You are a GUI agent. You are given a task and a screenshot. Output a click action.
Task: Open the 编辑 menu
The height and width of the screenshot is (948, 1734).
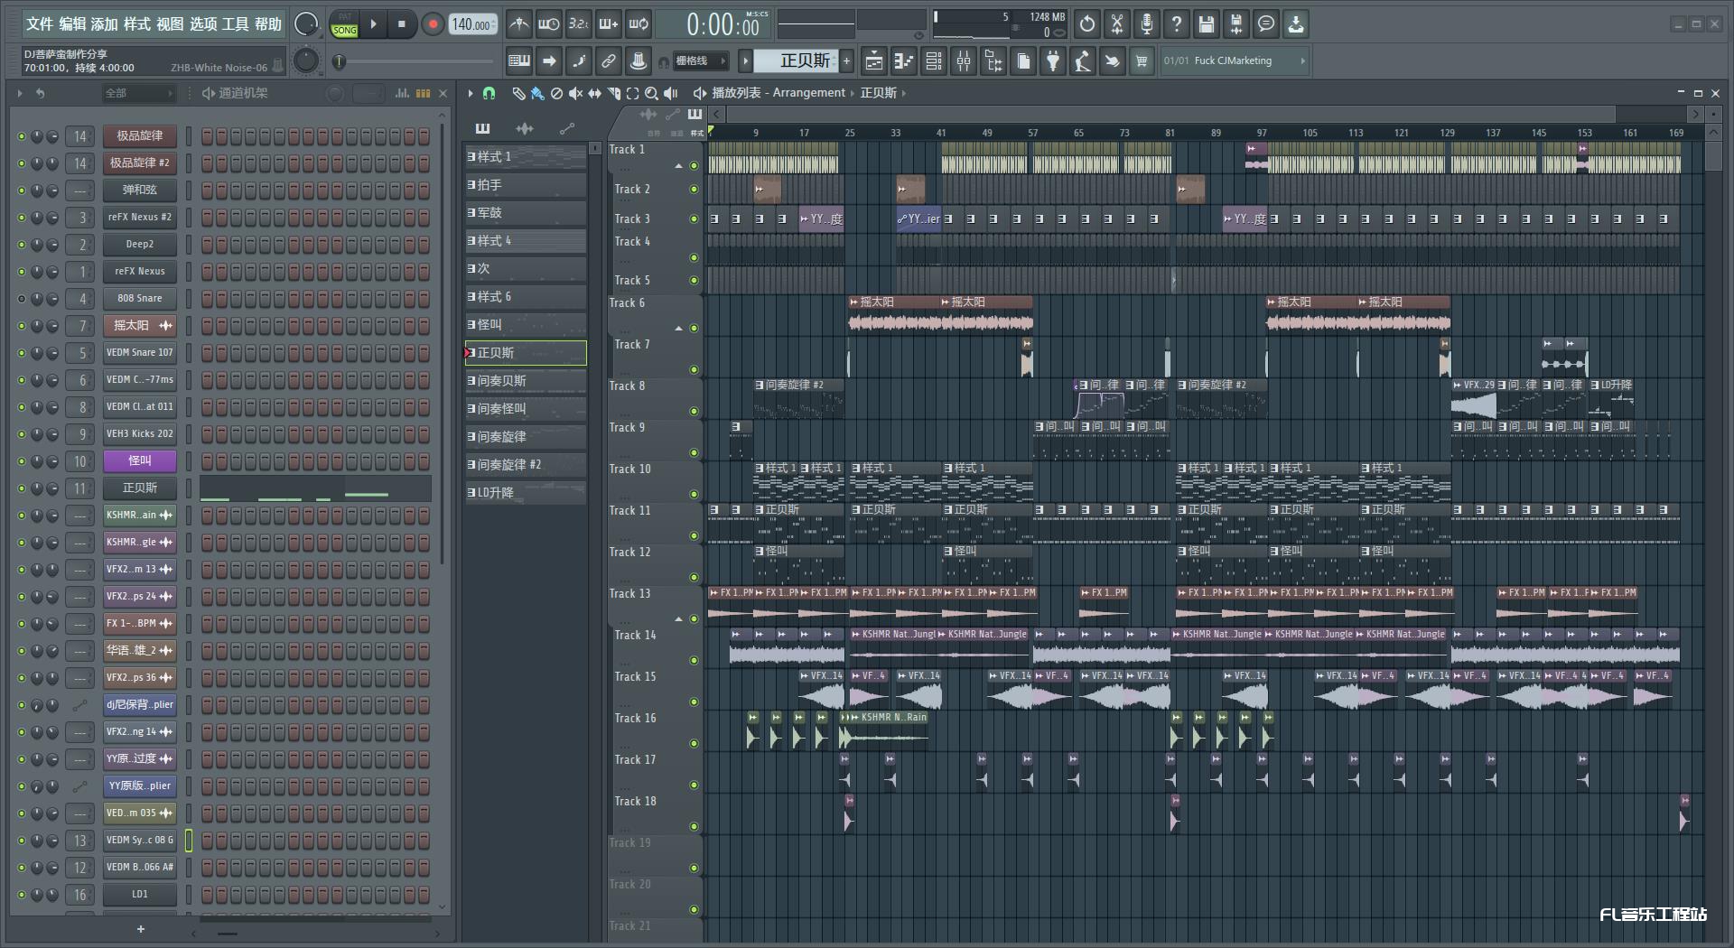click(72, 24)
